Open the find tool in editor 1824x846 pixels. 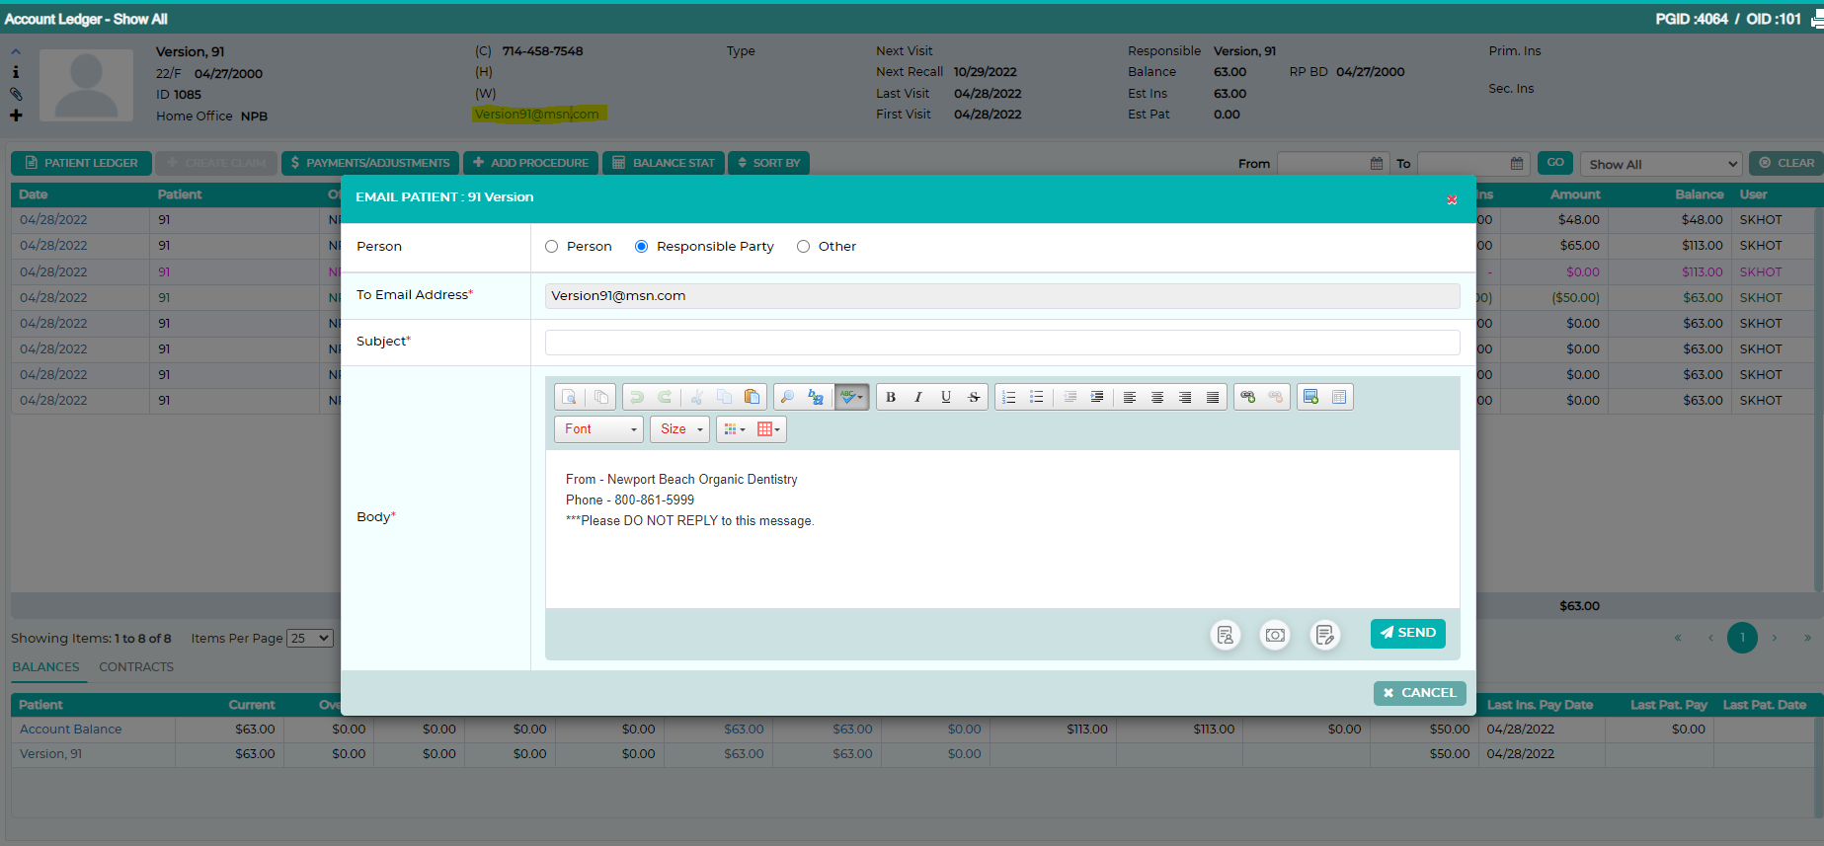(787, 397)
